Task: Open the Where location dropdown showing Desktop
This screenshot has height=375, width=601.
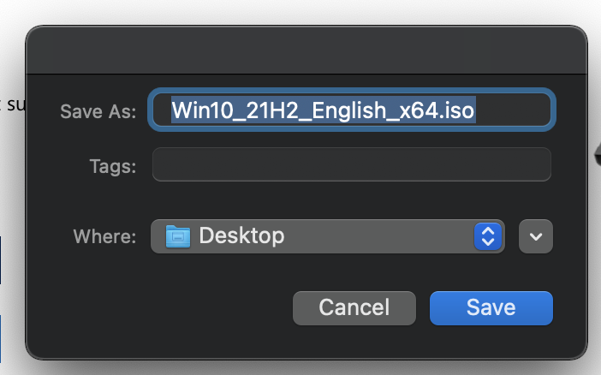Action: coord(328,236)
